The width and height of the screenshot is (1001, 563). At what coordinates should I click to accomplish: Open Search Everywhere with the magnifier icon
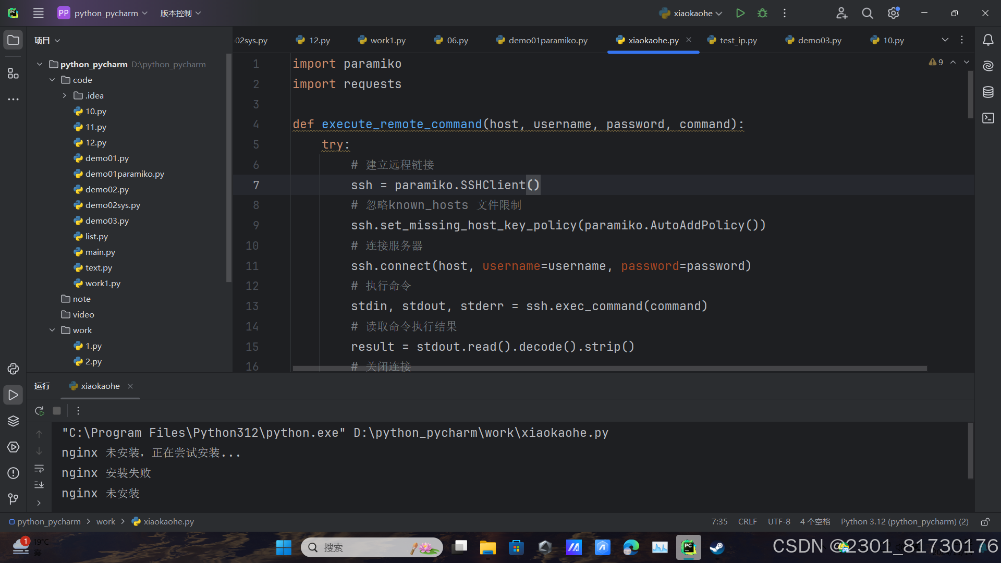pos(867,13)
